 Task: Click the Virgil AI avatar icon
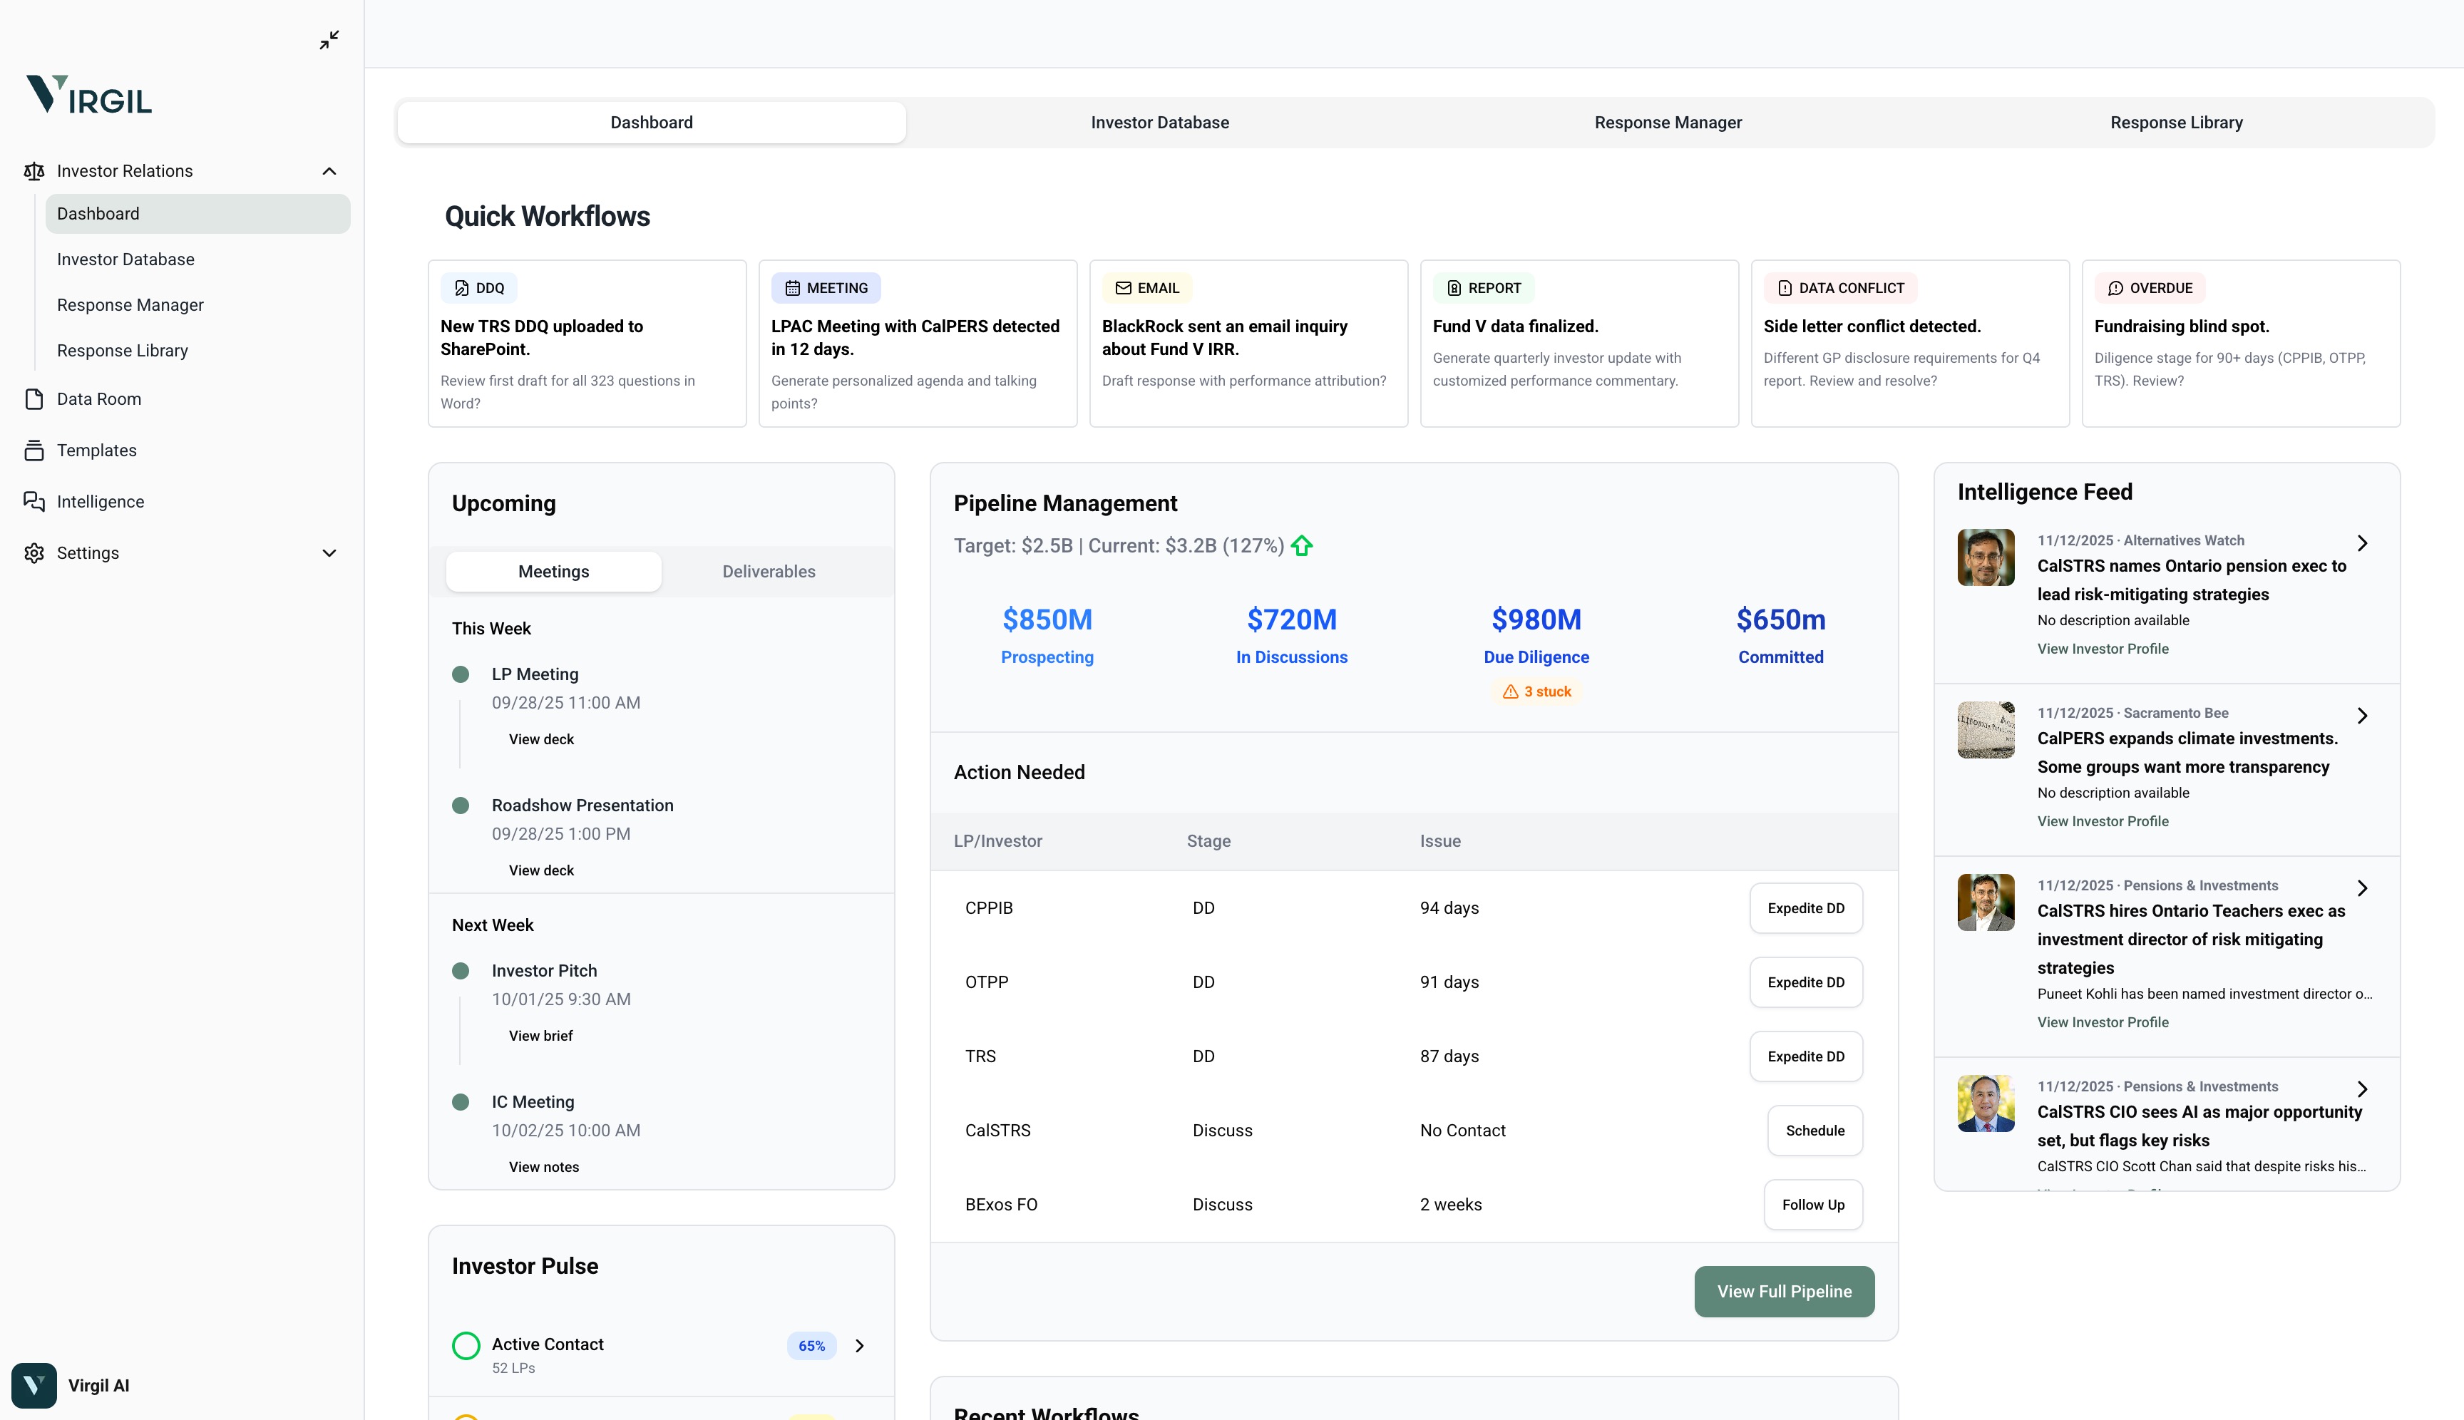click(34, 1385)
